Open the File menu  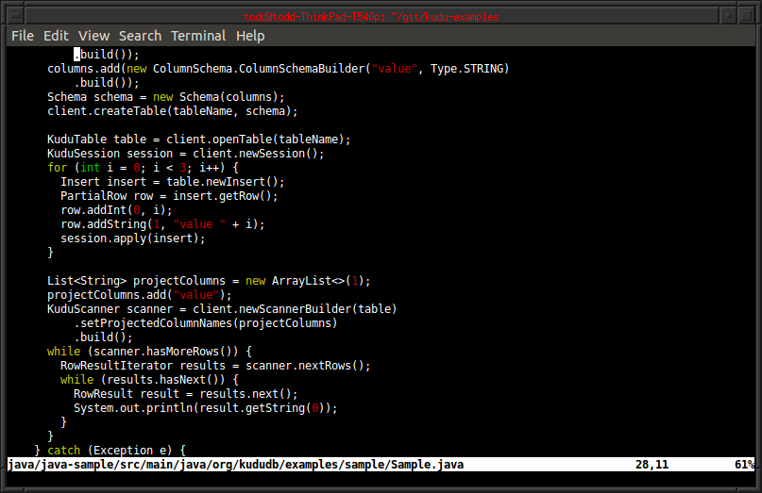click(23, 36)
